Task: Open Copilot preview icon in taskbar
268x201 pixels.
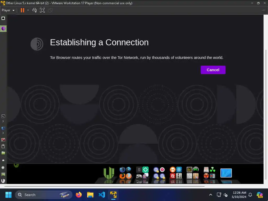Action: tap(260, 195)
